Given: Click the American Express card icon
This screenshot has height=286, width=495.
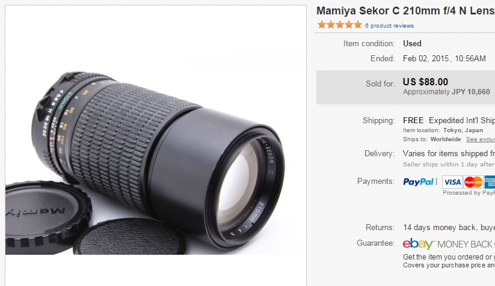Looking at the screenshot, I should pyautogui.click(x=490, y=182).
